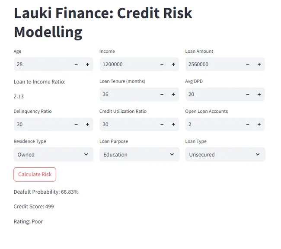Open the Loan Type dropdown
The image size is (281, 249).
[x=225, y=154]
